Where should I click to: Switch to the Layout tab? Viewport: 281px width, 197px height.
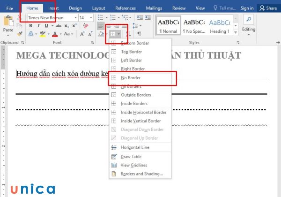coord(98,8)
